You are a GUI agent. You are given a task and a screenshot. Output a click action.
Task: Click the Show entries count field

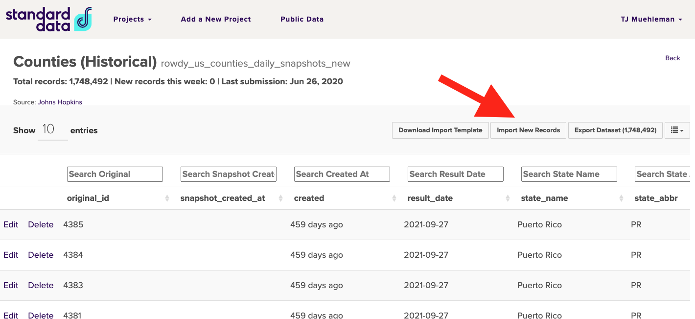[52, 130]
